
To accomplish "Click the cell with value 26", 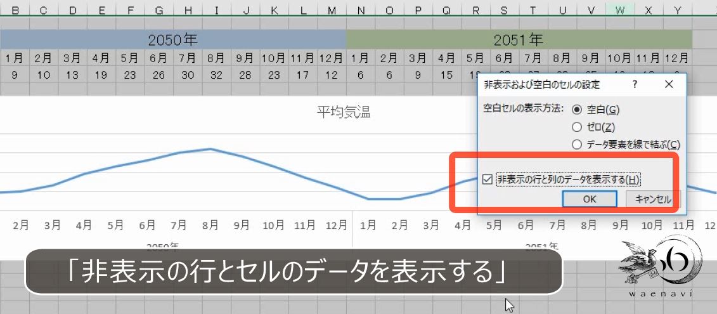I will [158, 75].
